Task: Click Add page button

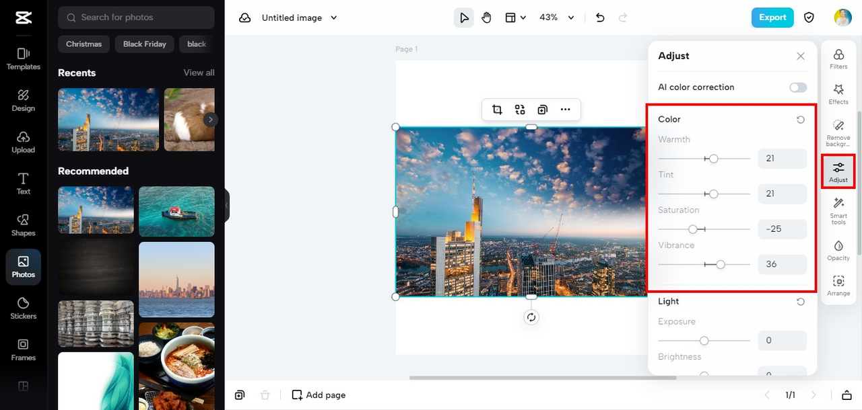Action: point(319,395)
